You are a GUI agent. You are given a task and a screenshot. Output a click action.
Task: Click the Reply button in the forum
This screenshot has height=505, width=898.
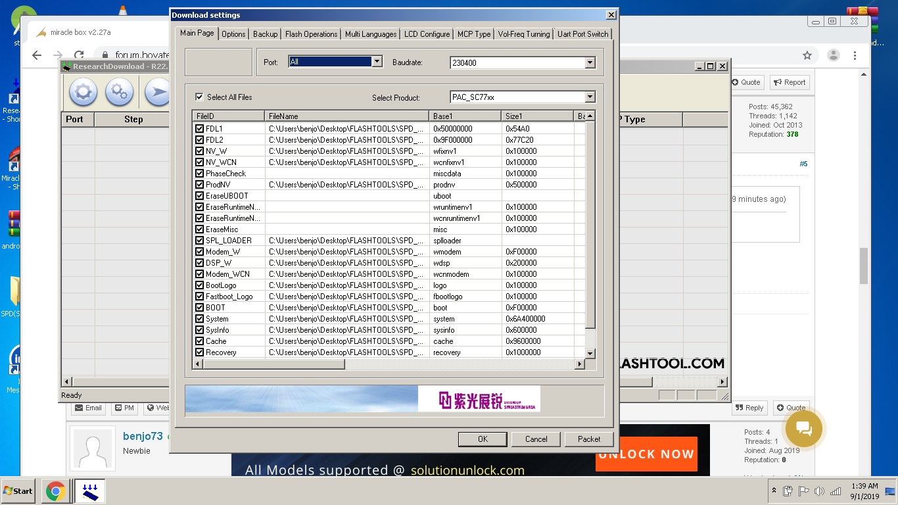point(749,408)
